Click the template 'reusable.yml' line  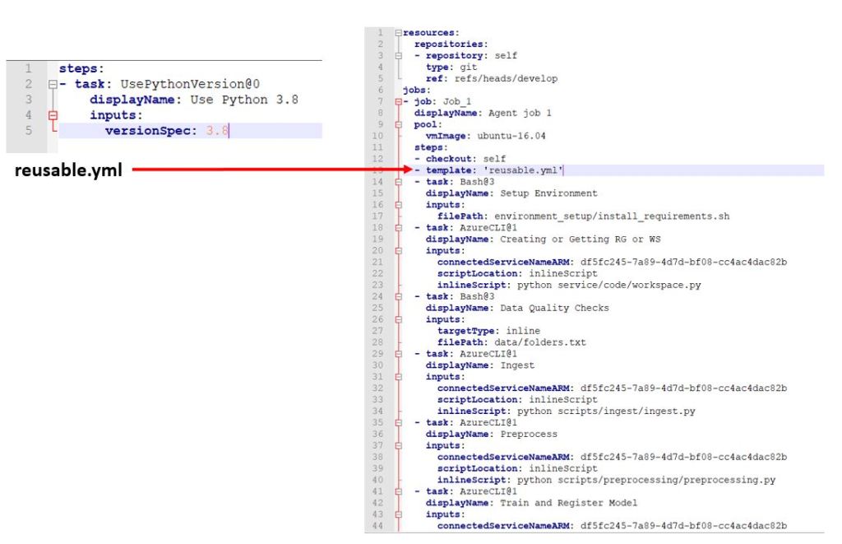(x=493, y=170)
